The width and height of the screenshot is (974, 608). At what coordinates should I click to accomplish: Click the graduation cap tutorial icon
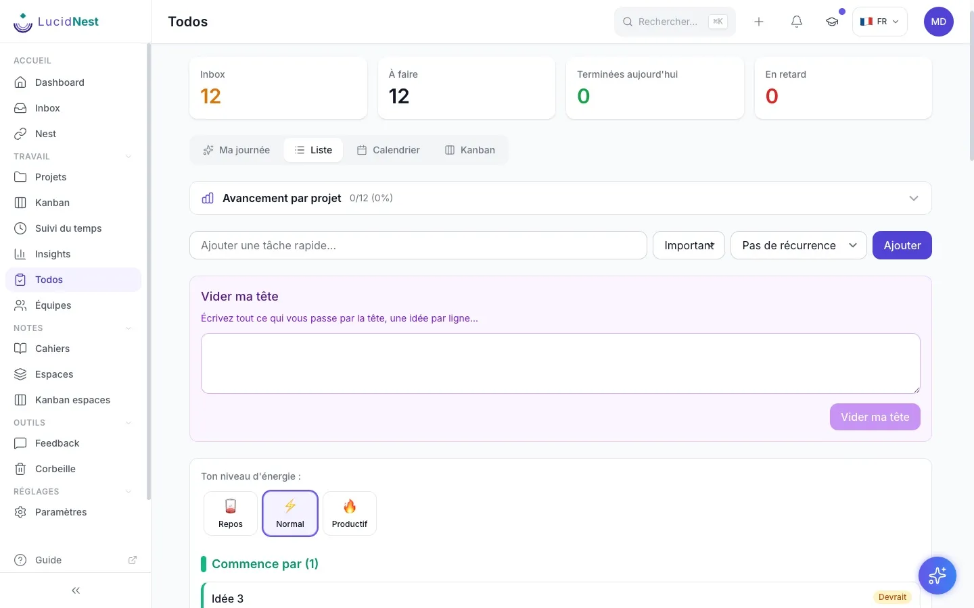(832, 22)
